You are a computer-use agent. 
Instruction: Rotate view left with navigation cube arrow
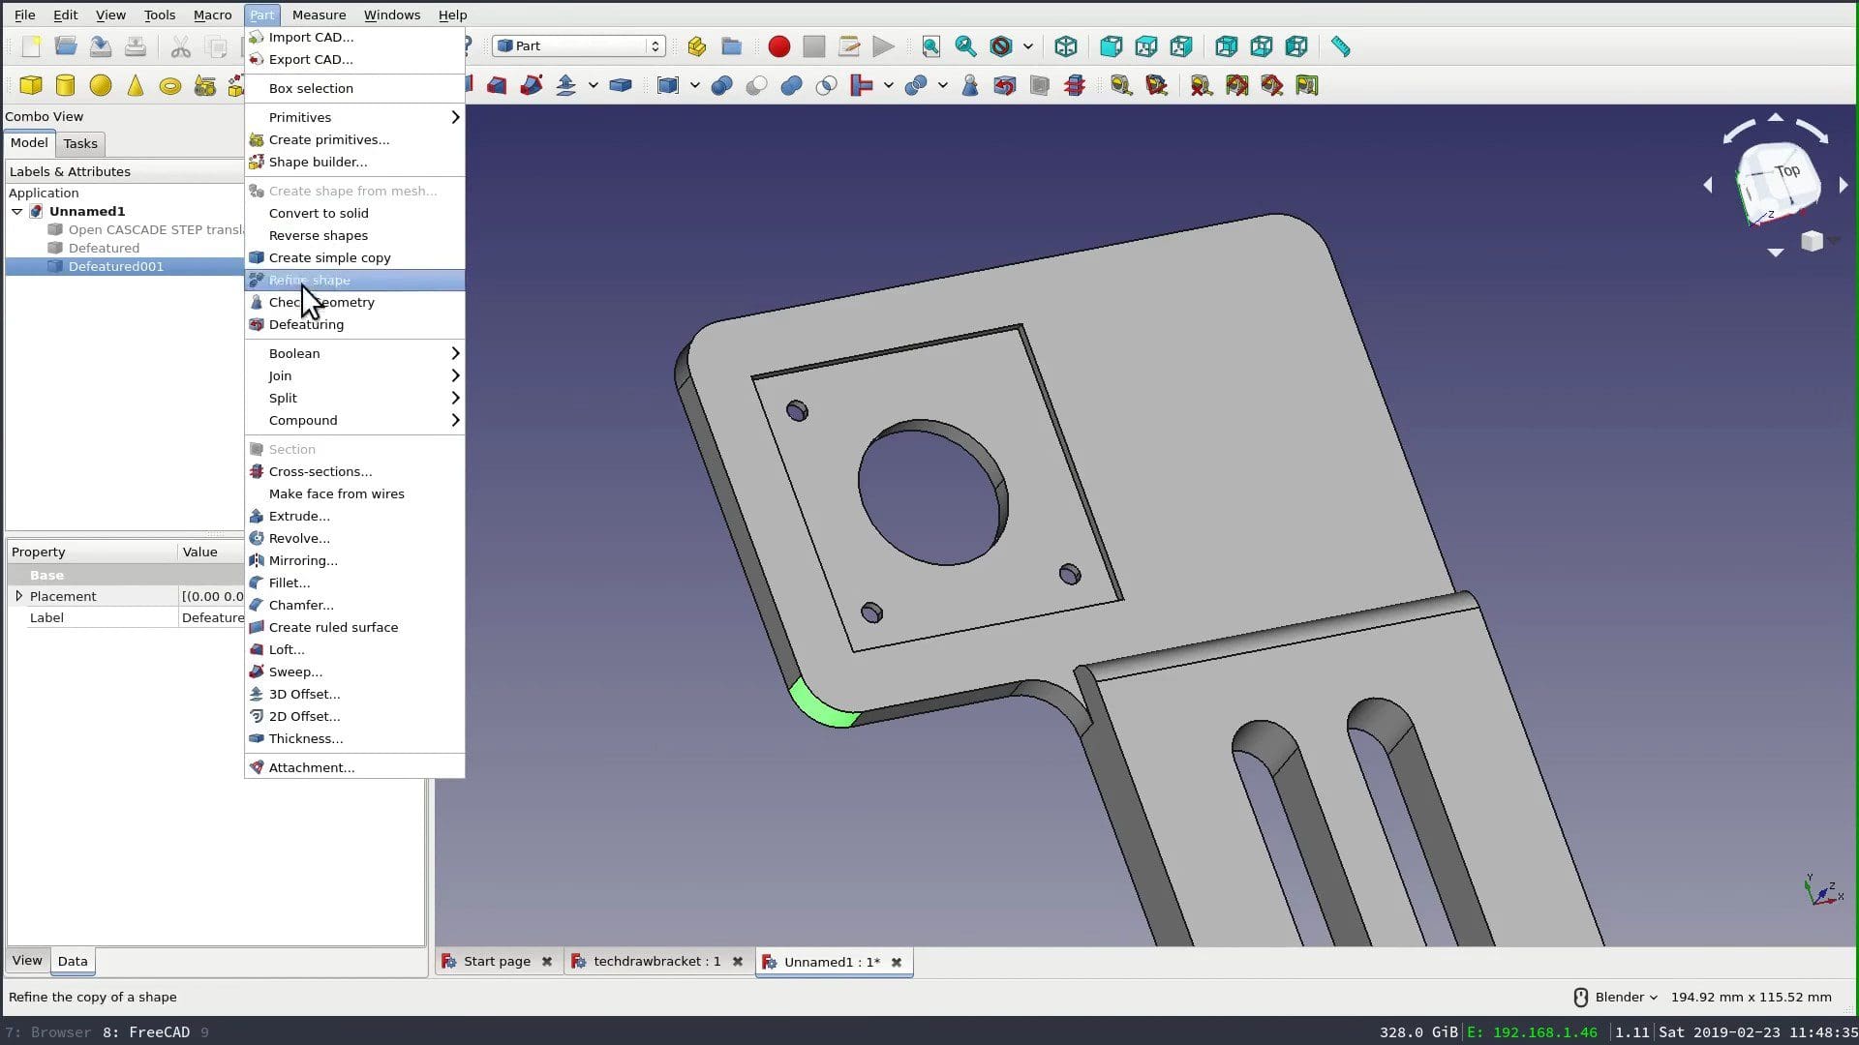pos(1708,184)
